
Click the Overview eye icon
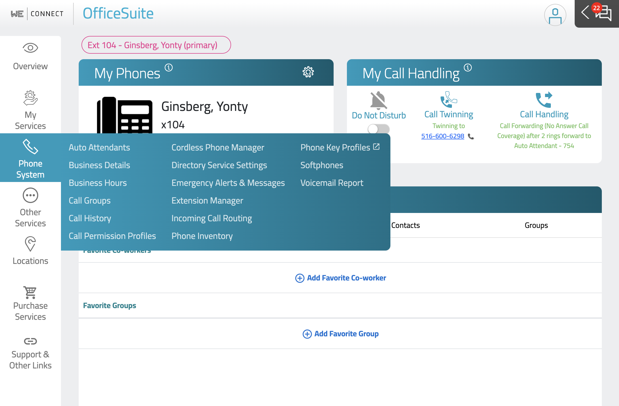click(x=30, y=48)
